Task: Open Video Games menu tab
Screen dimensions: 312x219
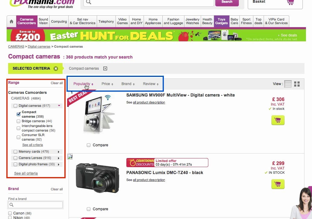Action: tap(122, 21)
